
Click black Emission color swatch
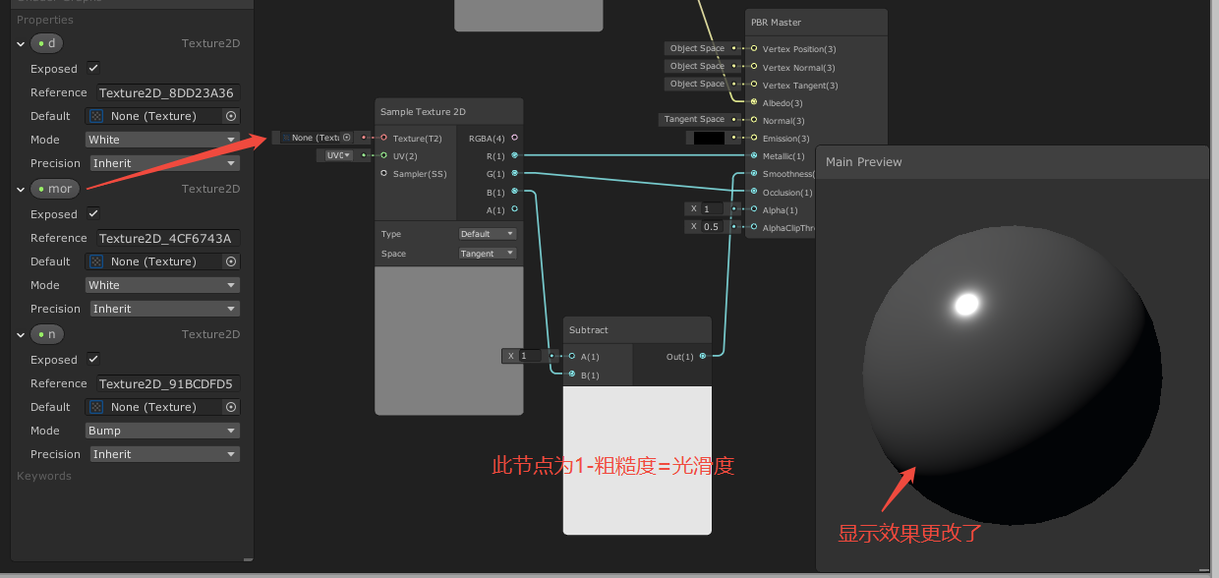(709, 138)
